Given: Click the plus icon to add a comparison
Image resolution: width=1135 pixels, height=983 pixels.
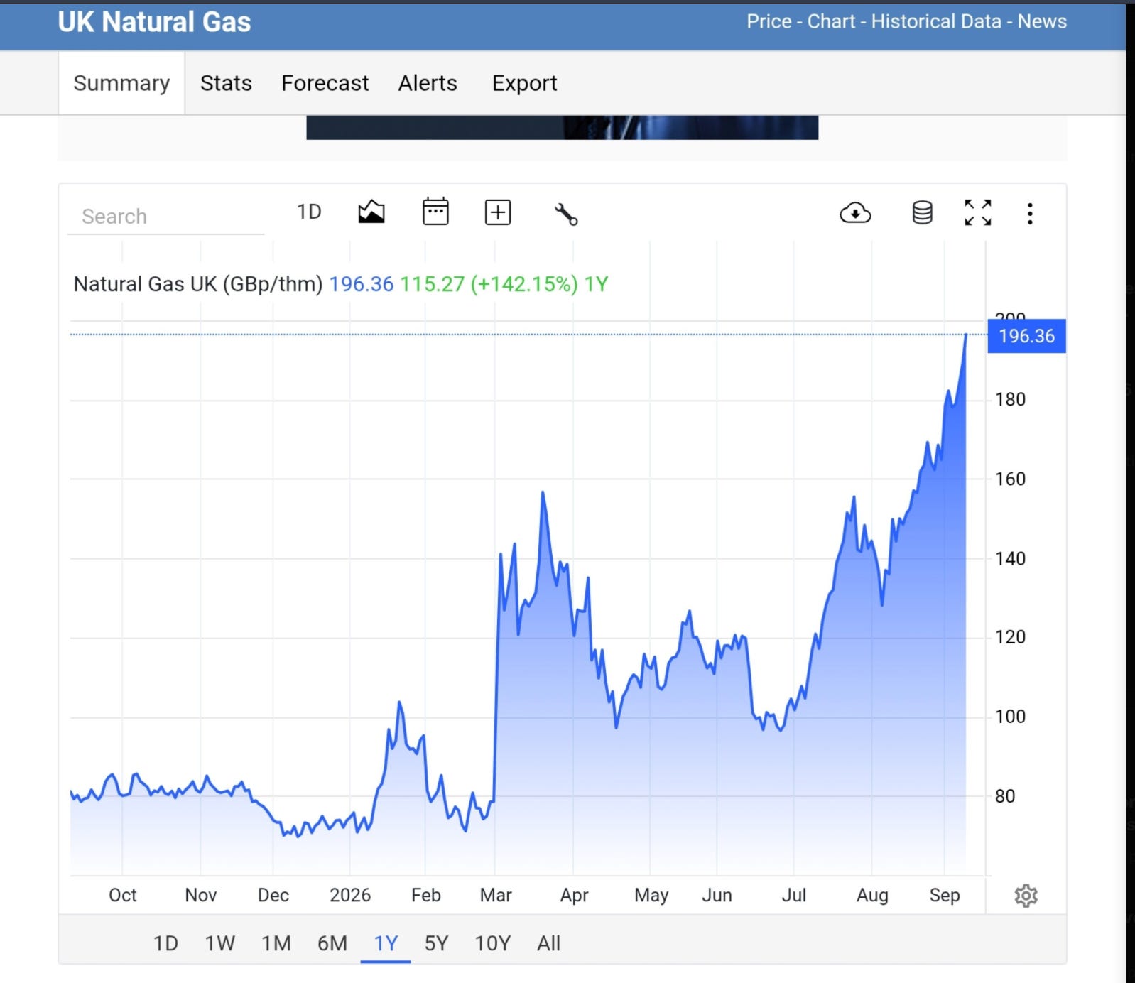Looking at the screenshot, I should [498, 212].
